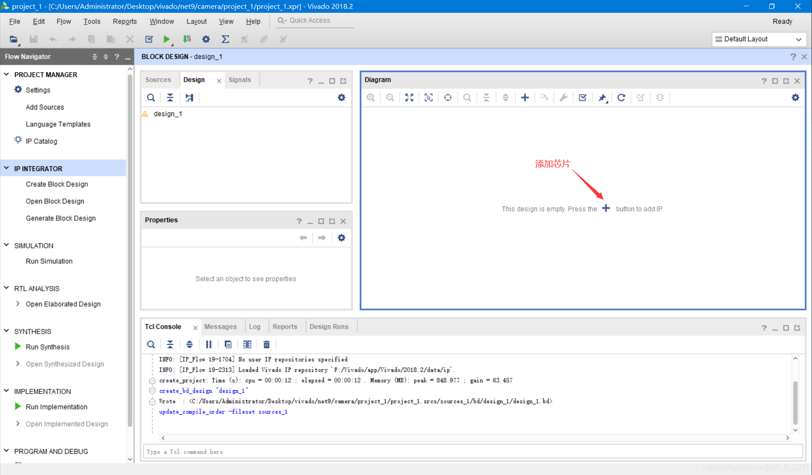This screenshot has width=812, height=475.
Task: Click Add Sources
Action: click(x=45, y=107)
